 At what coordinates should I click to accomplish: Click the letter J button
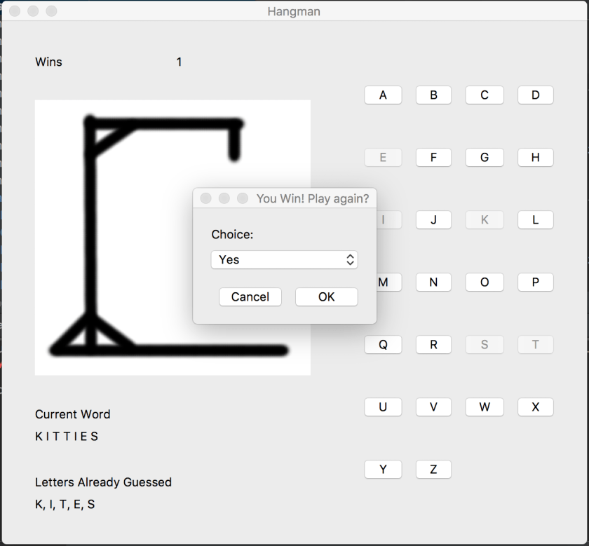(x=433, y=220)
